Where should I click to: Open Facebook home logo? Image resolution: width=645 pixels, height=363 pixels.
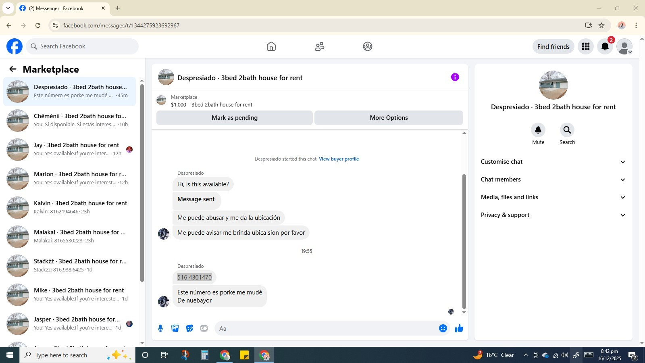click(15, 46)
